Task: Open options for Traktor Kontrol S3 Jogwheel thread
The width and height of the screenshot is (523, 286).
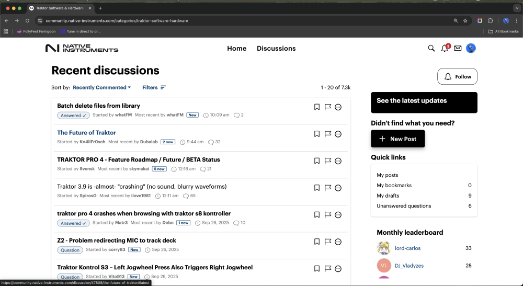Action: point(338,269)
